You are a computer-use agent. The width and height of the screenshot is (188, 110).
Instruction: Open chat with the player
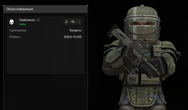tap(73, 22)
